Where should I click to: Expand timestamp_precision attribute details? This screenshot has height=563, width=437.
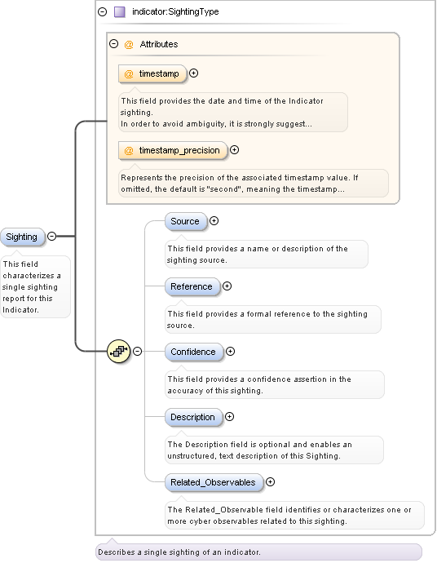[235, 150]
